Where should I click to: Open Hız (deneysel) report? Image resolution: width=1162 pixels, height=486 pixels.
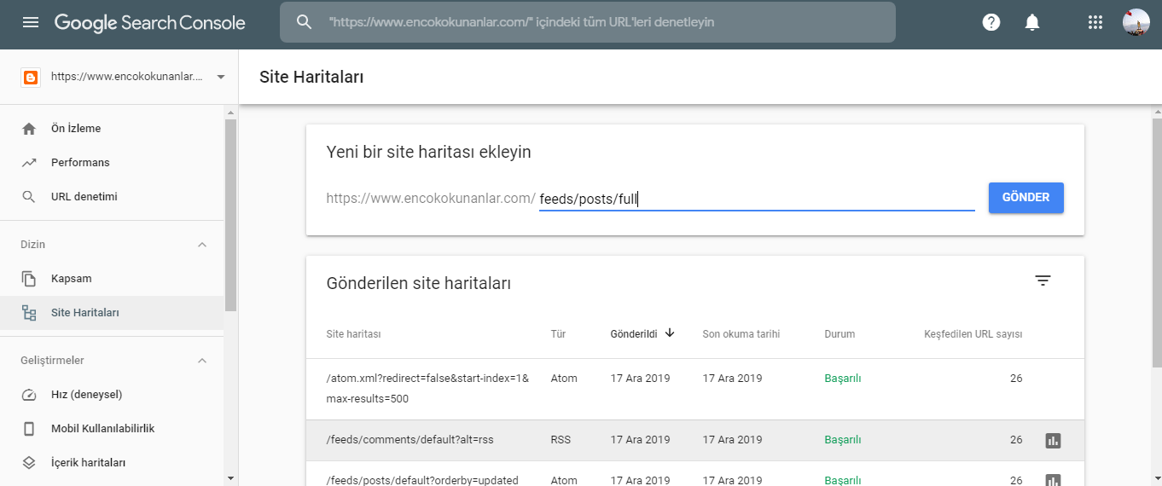click(113, 395)
